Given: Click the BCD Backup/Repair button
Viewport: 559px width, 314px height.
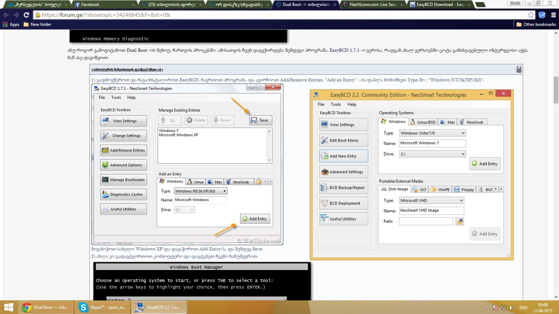Looking at the screenshot, I should 343,188.
